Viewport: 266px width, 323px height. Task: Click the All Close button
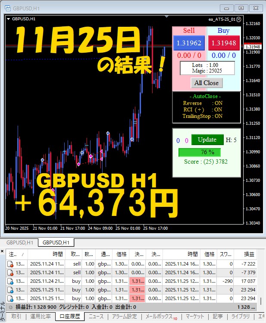click(207, 83)
